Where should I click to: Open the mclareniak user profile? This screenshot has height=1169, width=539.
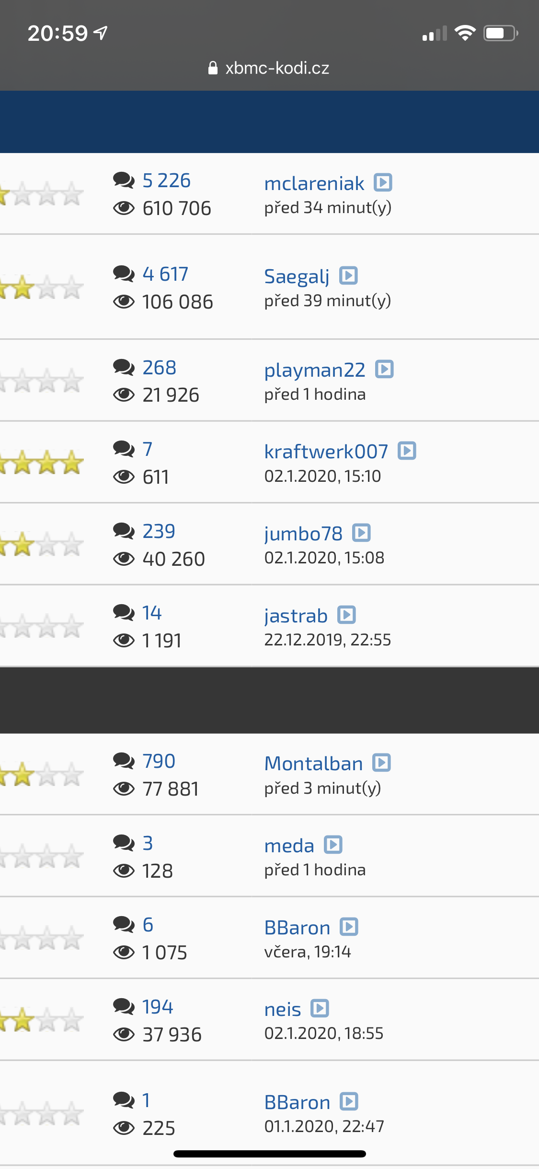click(x=314, y=183)
